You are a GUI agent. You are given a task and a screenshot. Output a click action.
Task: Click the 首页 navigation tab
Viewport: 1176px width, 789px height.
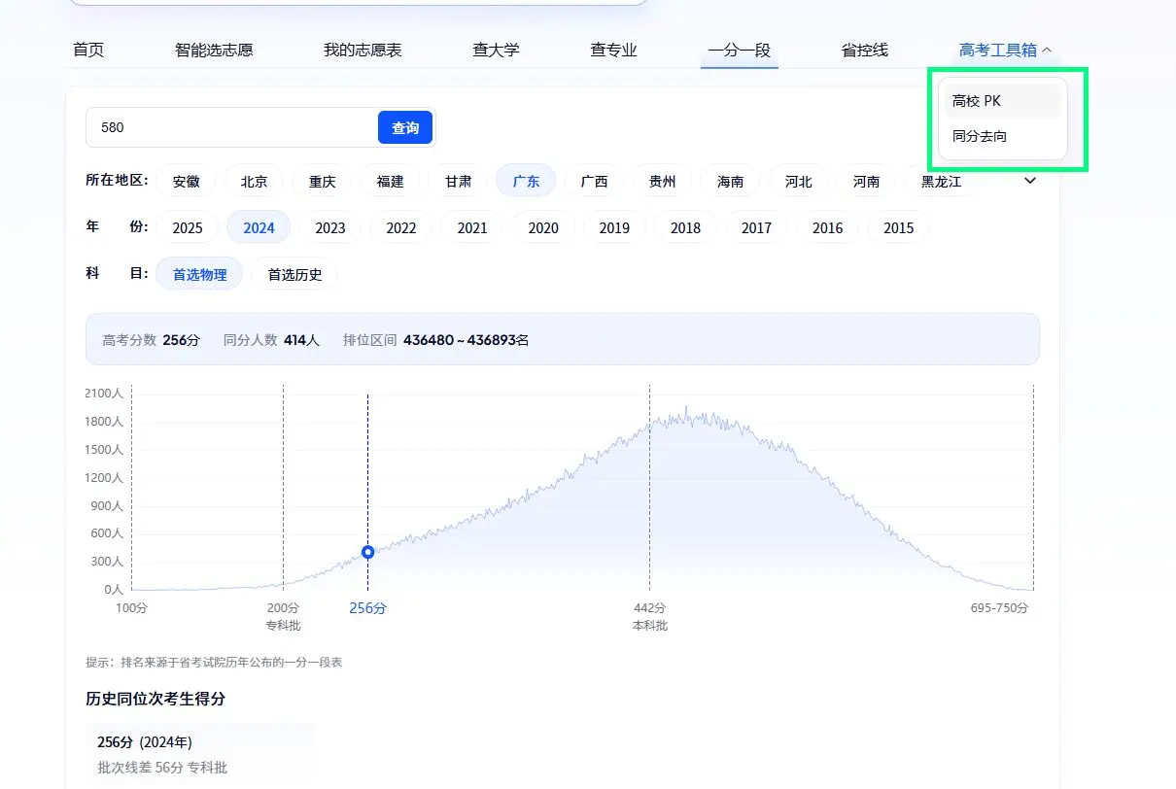pyautogui.click(x=88, y=51)
